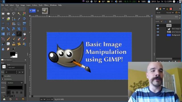
Task: Select the Measure tool
Action: [x=3, y=24]
